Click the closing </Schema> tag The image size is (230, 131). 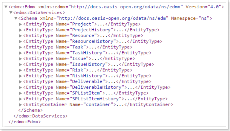pos(31,110)
